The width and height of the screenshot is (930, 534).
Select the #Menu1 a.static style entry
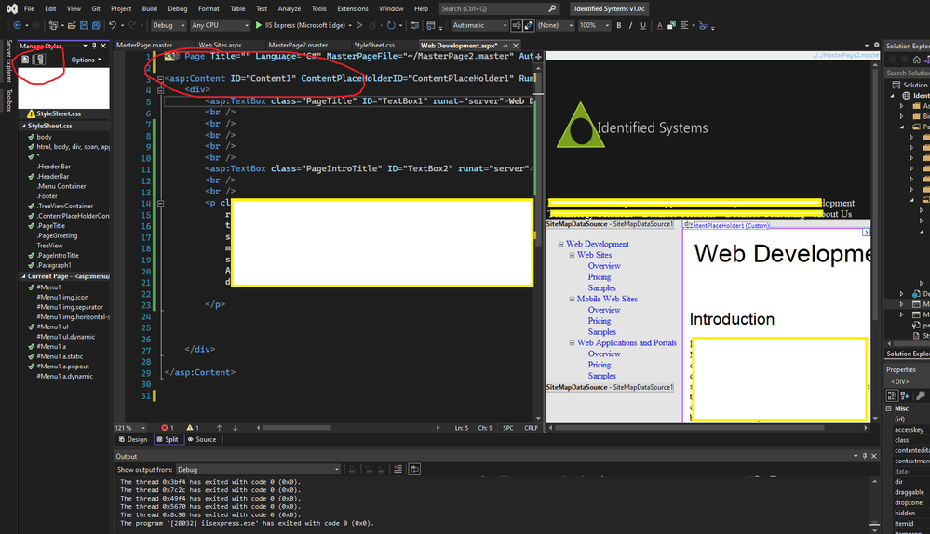[x=60, y=356]
